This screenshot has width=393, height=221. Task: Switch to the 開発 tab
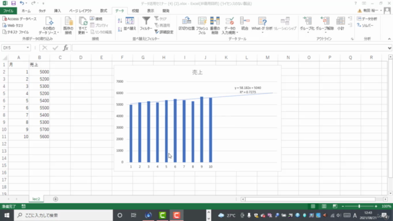[x=166, y=11]
